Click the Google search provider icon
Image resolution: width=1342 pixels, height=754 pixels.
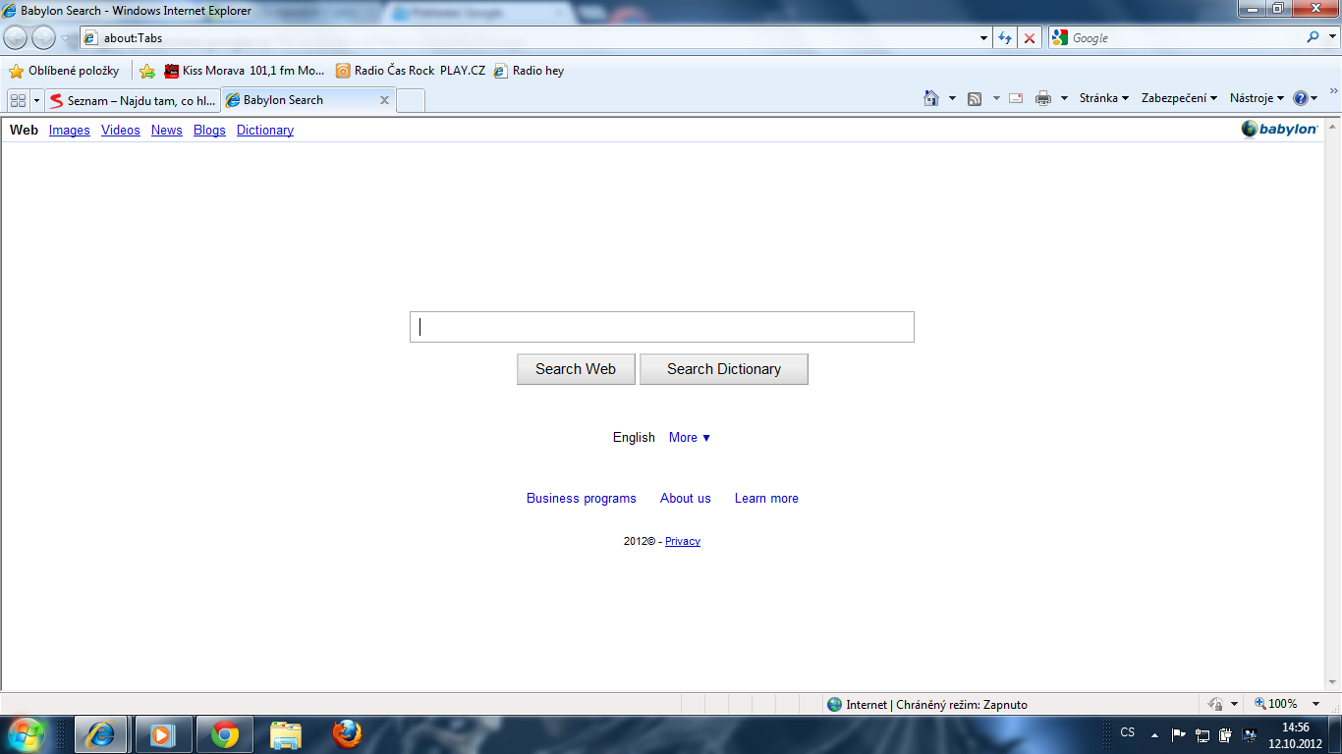[1059, 37]
